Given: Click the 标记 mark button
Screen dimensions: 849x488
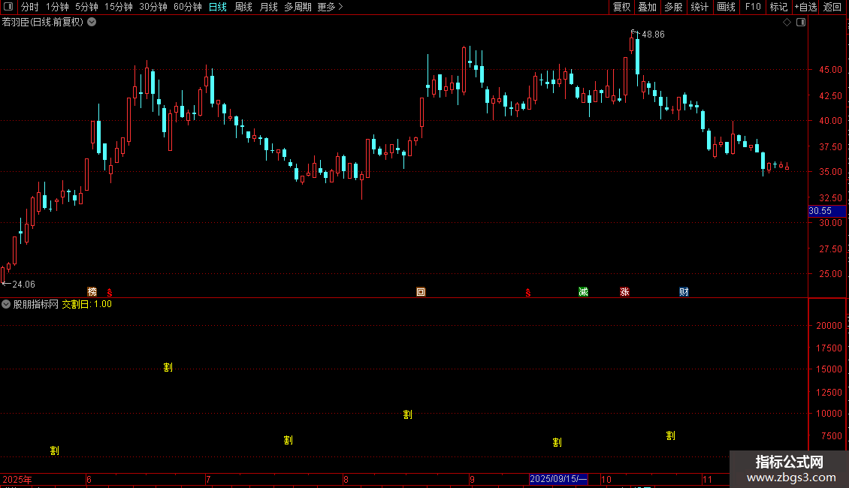Looking at the screenshot, I should (778, 7).
